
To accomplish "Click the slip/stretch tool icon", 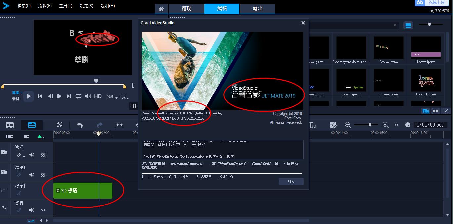I will pos(119,125).
